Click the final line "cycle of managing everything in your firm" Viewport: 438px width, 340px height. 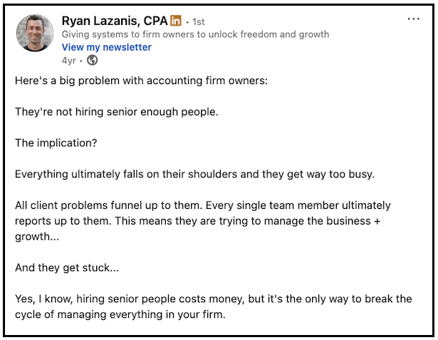click(x=120, y=314)
